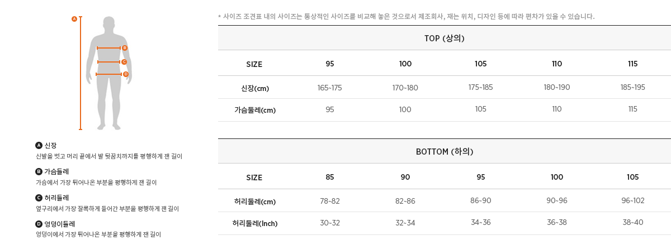The image size is (671, 240).
Task: Click the orange D marker on the figure's hip
Action: pos(126,74)
